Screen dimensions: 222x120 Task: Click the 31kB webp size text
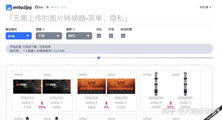pyautogui.click(x=27, y=107)
